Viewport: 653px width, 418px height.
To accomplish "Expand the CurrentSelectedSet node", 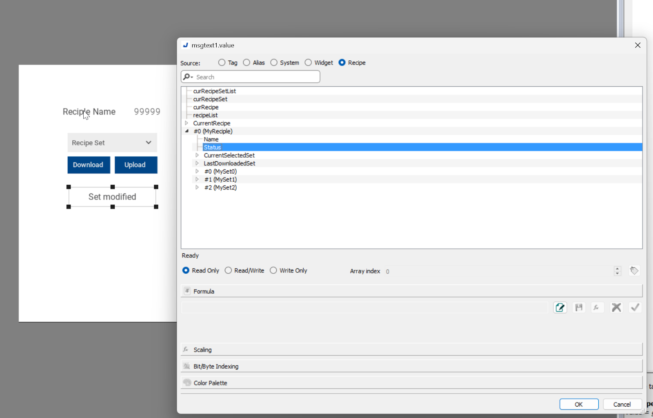I will pyautogui.click(x=197, y=155).
